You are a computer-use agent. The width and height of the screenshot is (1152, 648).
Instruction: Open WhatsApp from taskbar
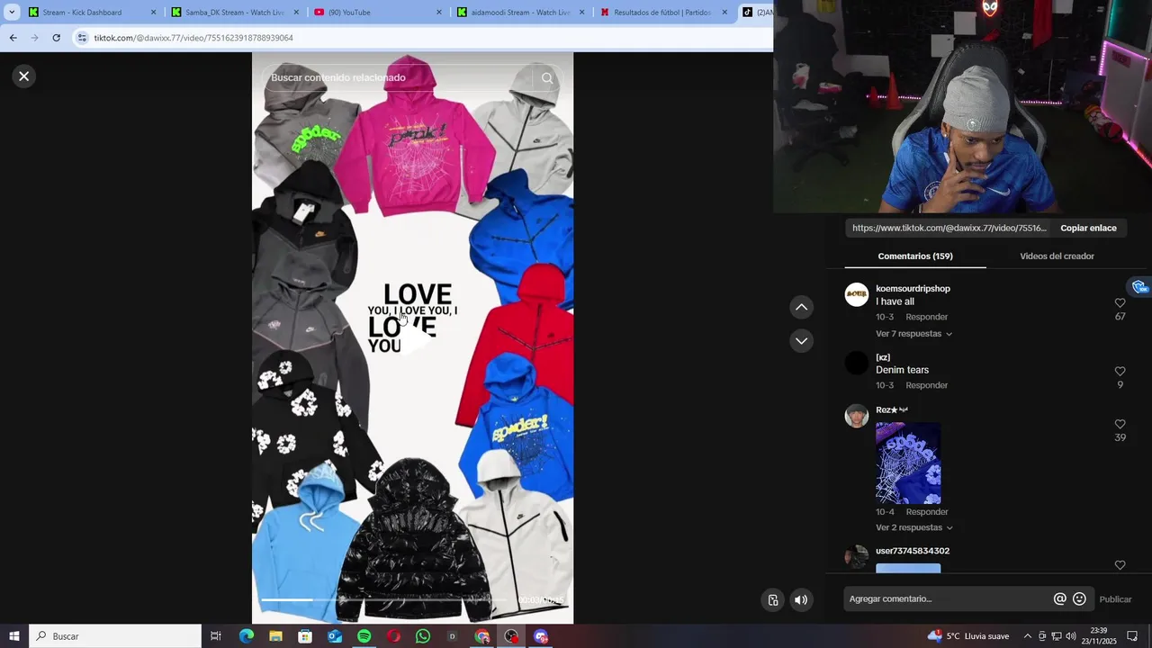click(423, 636)
